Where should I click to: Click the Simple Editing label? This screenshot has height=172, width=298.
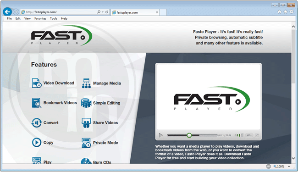point(107,103)
